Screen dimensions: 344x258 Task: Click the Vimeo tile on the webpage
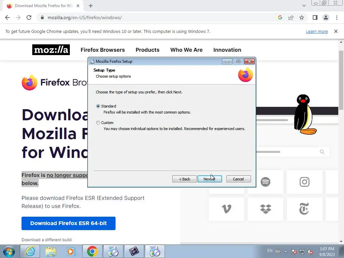[x=226, y=209]
